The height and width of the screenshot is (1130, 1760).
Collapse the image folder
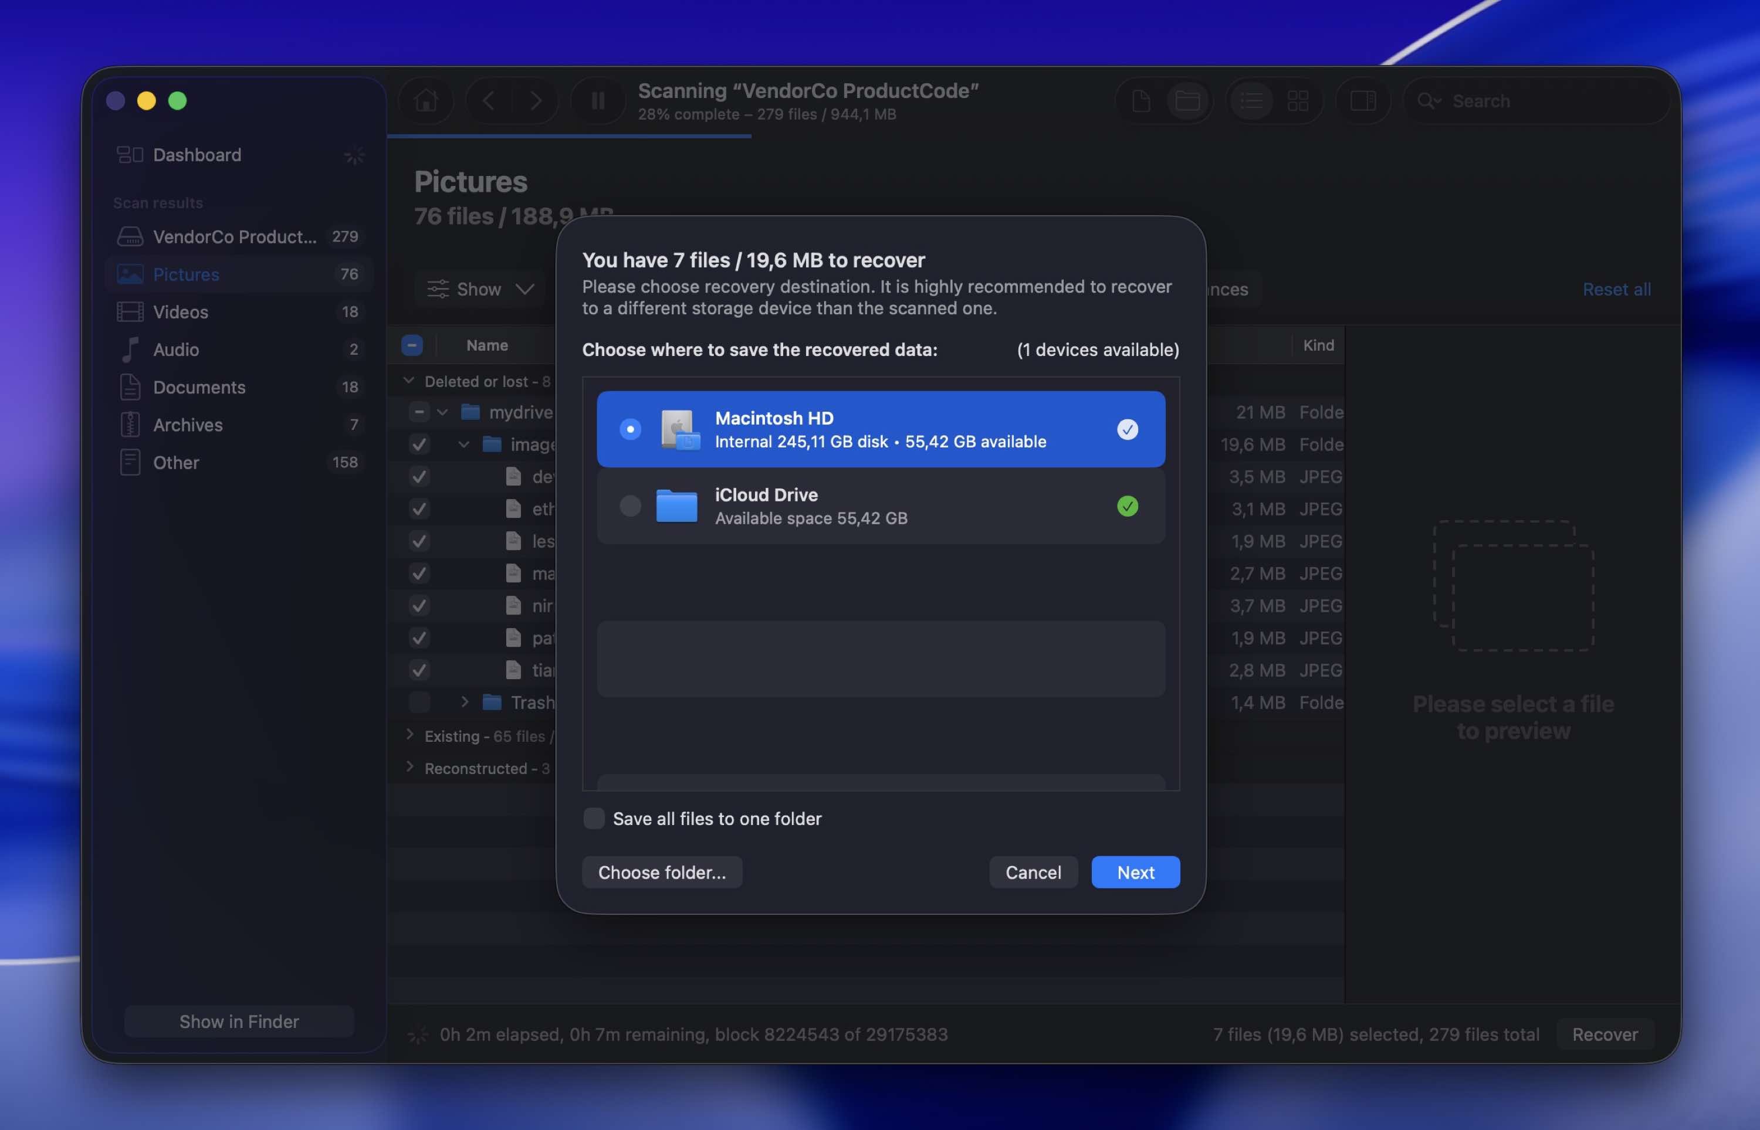(464, 444)
